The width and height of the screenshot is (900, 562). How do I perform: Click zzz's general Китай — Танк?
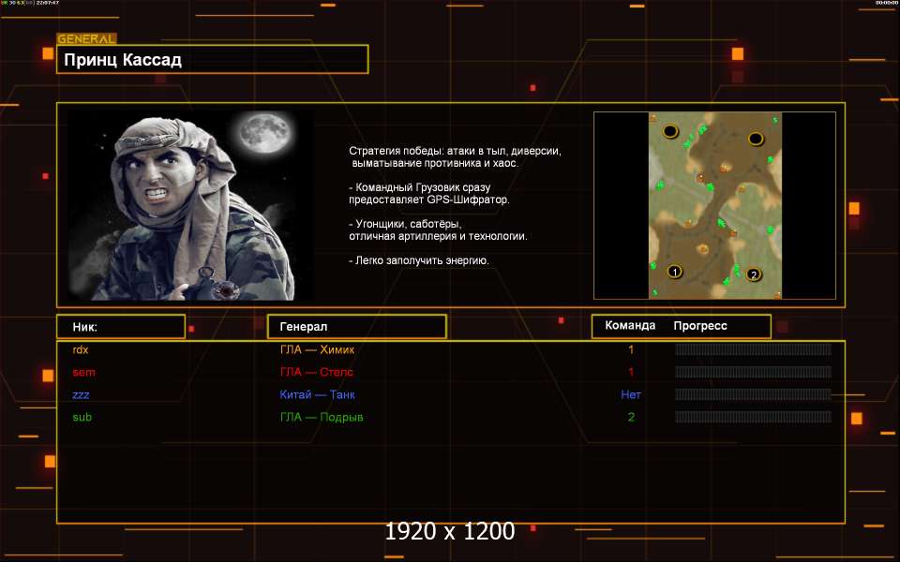pos(317,394)
